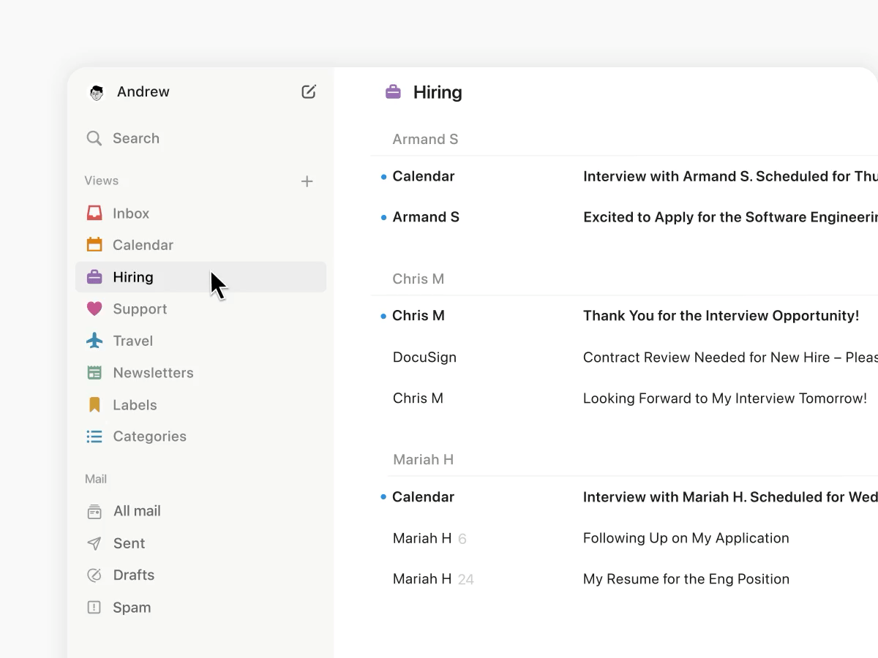Add a new view with the plus button

coord(307,181)
